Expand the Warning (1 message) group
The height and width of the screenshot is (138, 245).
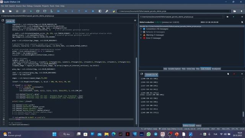pyautogui.click(x=141, y=35)
